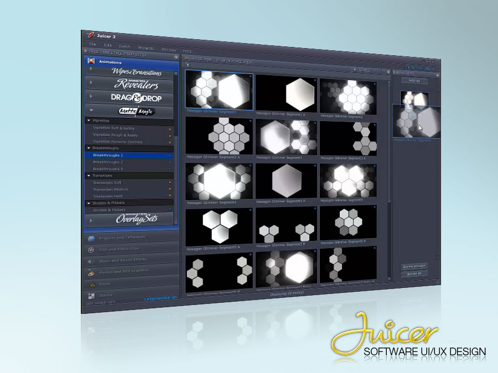Click the tree panel vertical scrollbar
This screenshot has height=373, width=498.
coord(175,149)
